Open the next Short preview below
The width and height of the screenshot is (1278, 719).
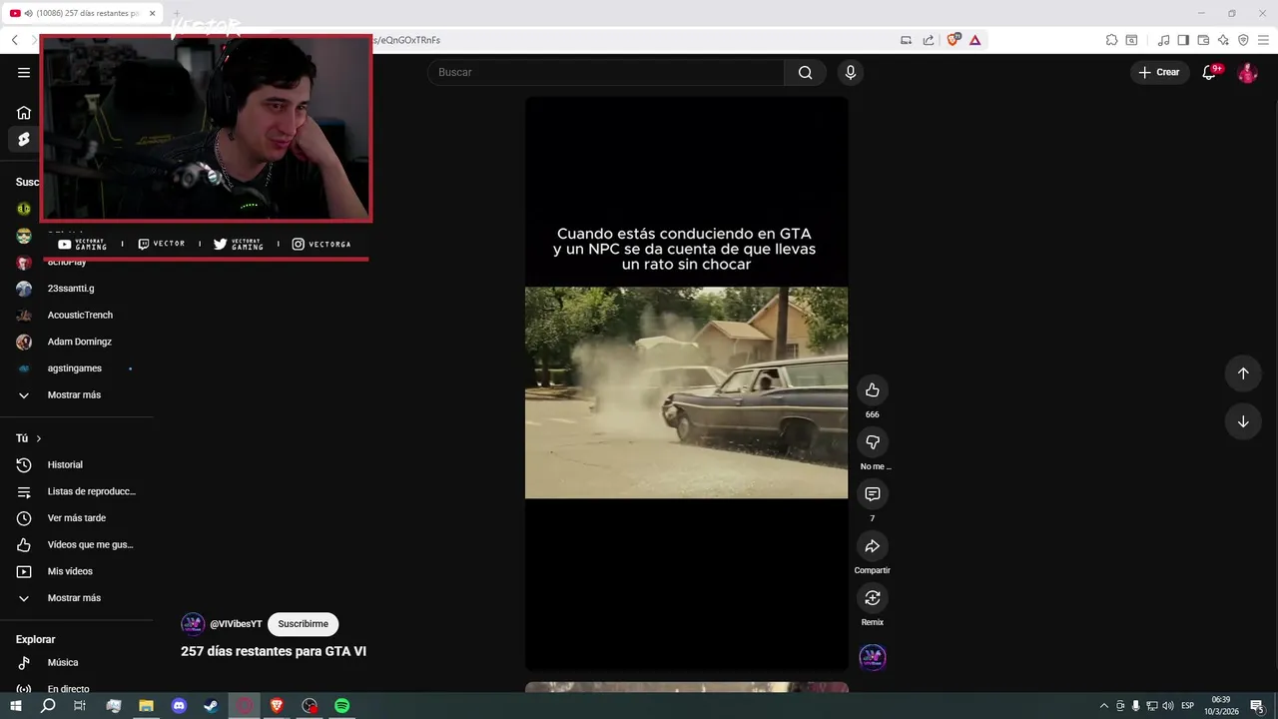click(x=687, y=687)
